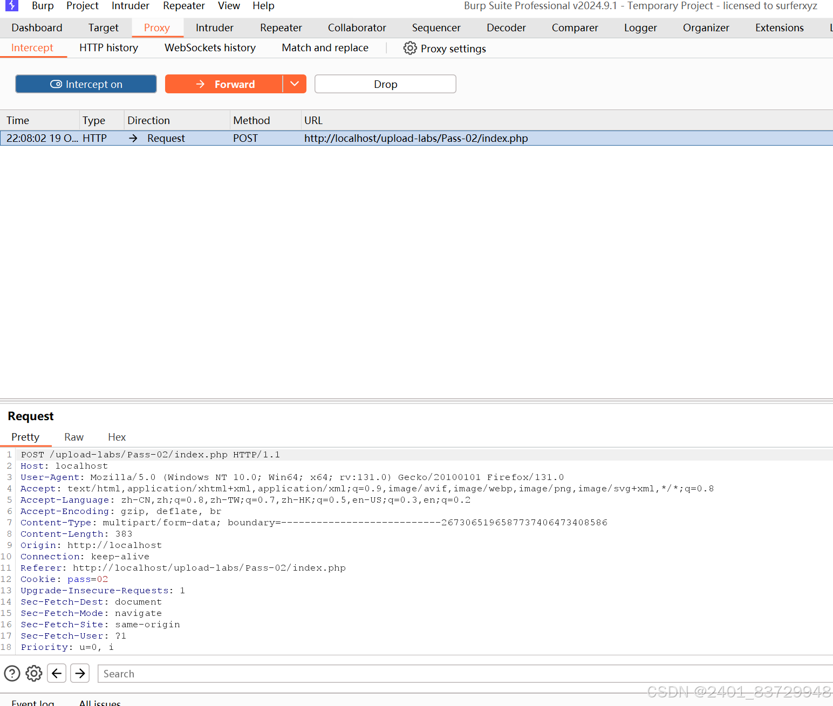Click the Referer header line
833x706 pixels.
(183, 568)
